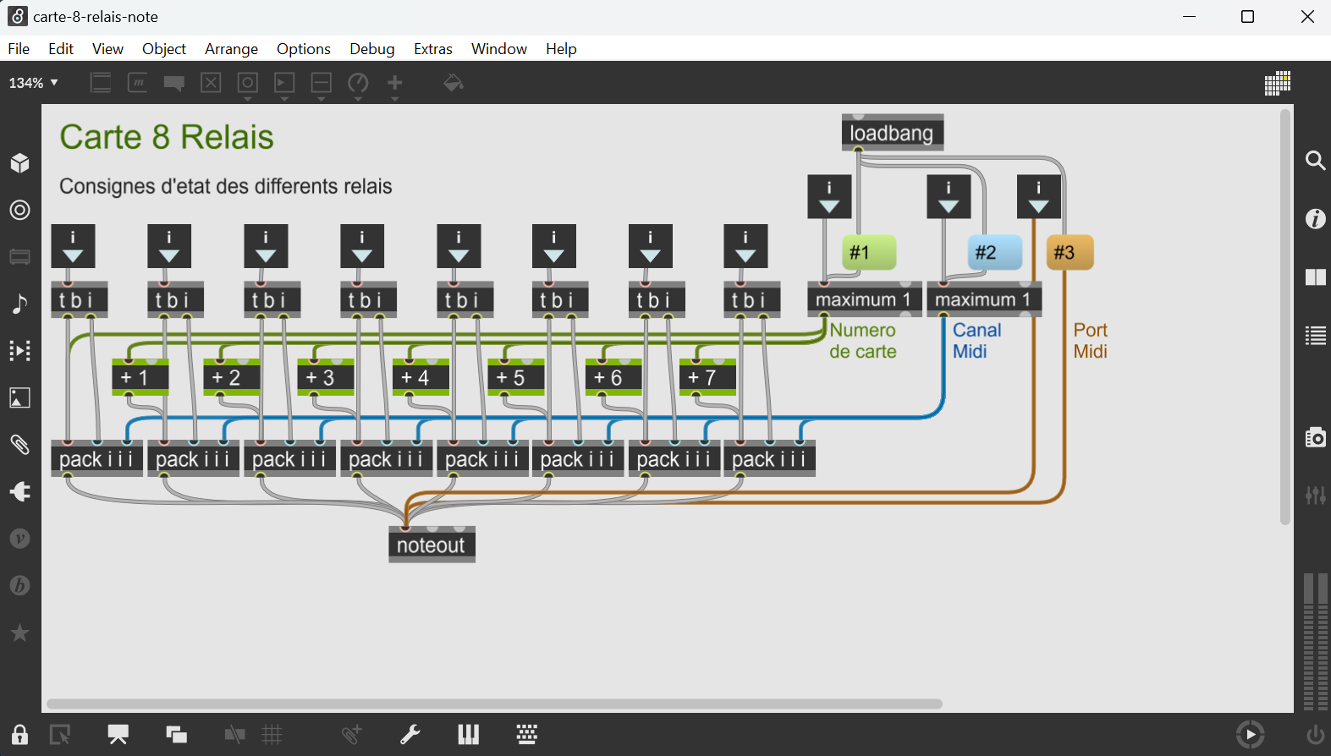Select the Consignes d'etat des differents relais comment
1331x756 pixels.
tap(226, 186)
